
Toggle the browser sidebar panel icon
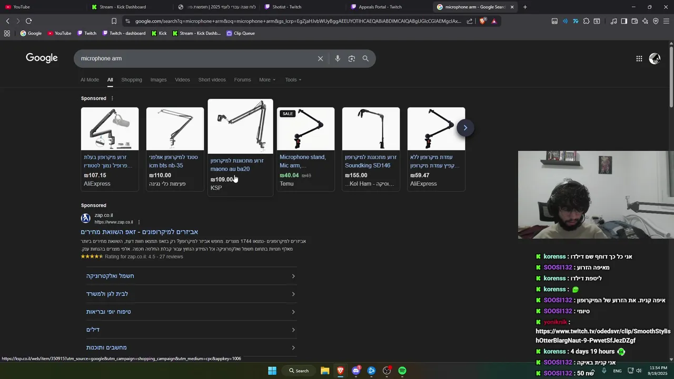pyautogui.click(x=624, y=21)
